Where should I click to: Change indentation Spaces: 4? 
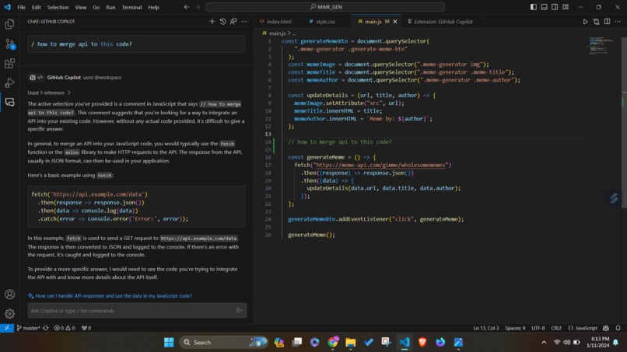(515, 328)
